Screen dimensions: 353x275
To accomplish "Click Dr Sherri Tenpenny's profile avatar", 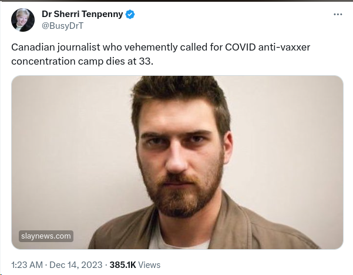I will (22, 19).
